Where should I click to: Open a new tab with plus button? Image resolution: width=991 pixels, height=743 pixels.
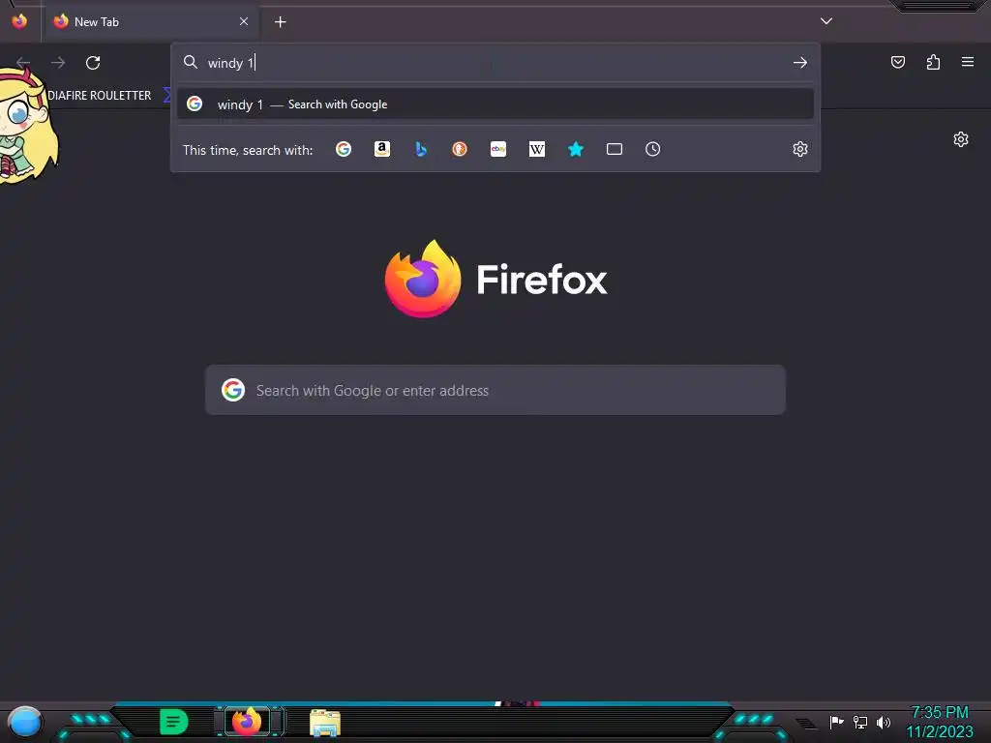pos(280,22)
